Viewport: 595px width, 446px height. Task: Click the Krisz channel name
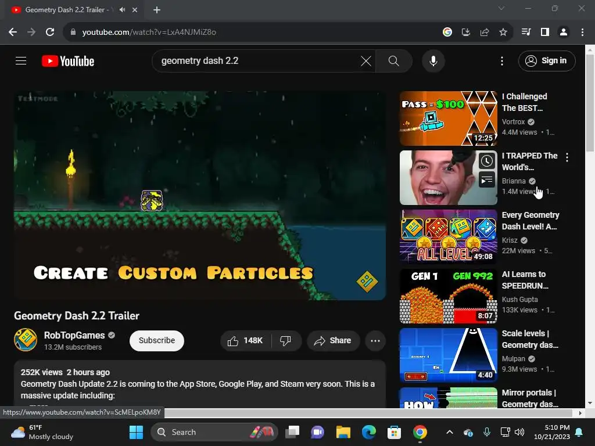[510, 240]
